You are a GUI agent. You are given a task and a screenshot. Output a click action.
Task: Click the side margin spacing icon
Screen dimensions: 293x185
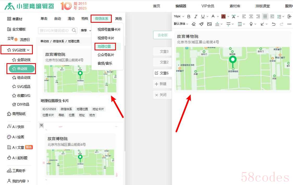pyautogui.click(x=240, y=24)
